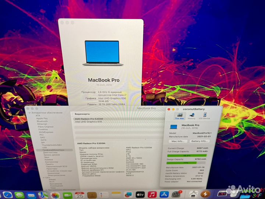Open the App Store in Dock
Viewport: 265px width, 199px height.
tap(164, 195)
